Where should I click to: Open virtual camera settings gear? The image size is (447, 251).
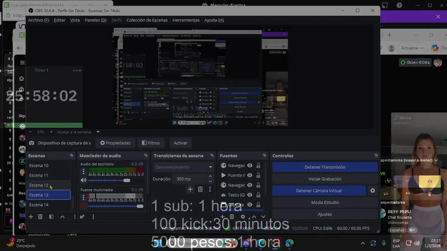pos(373,191)
